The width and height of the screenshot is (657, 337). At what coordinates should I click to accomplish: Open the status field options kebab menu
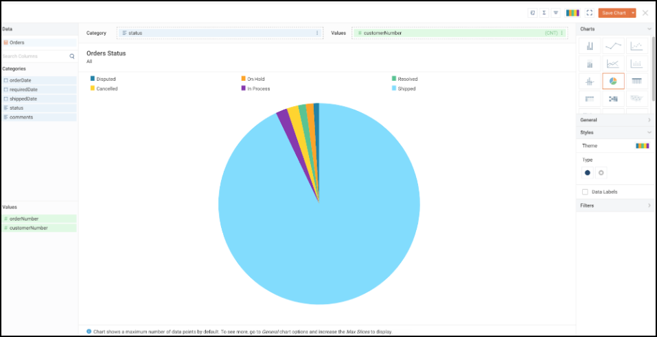(x=316, y=33)
